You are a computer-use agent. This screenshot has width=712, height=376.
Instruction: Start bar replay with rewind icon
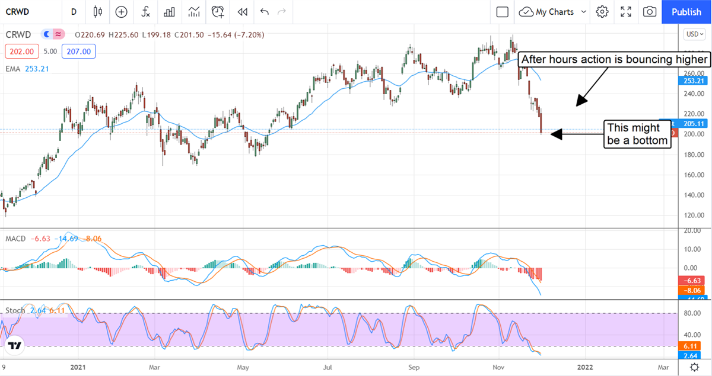tap(242, 12)
